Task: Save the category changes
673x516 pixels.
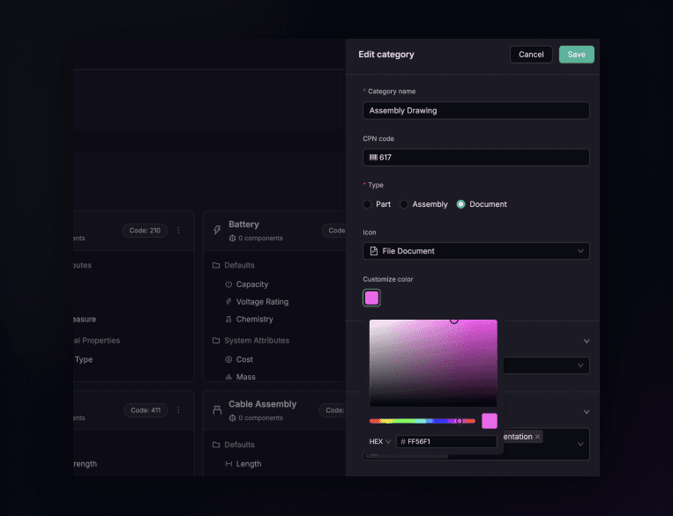Action: click(576, 55)
